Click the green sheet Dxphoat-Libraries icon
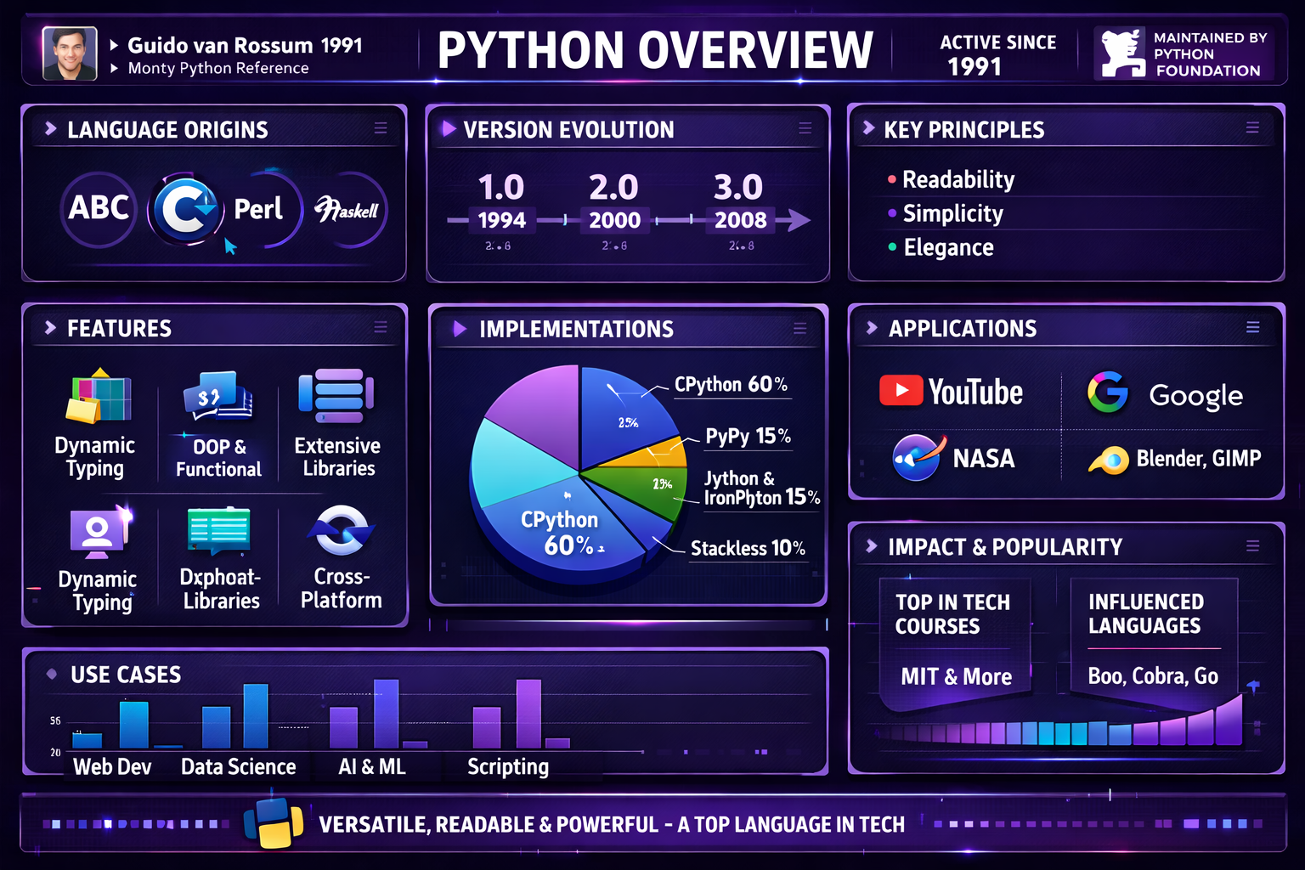Viewport: 1305px width, 870px height. [218, 531]
